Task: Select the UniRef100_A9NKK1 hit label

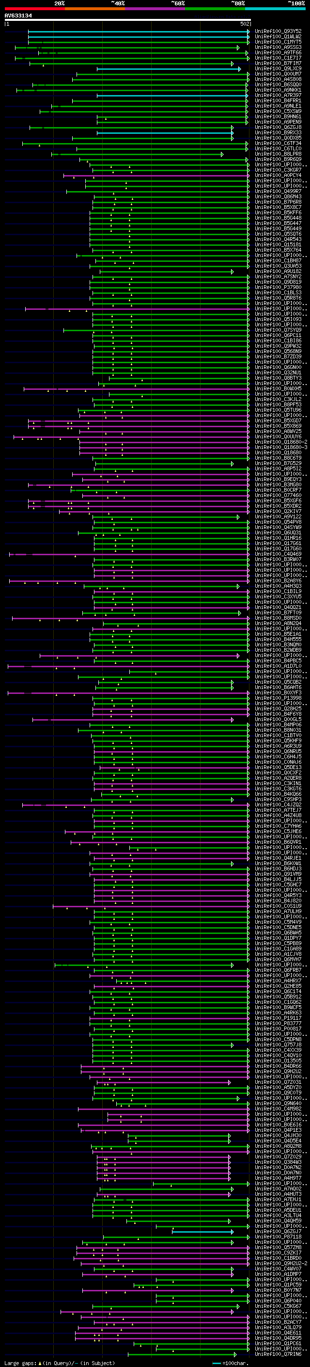Action: click(278, 90)
